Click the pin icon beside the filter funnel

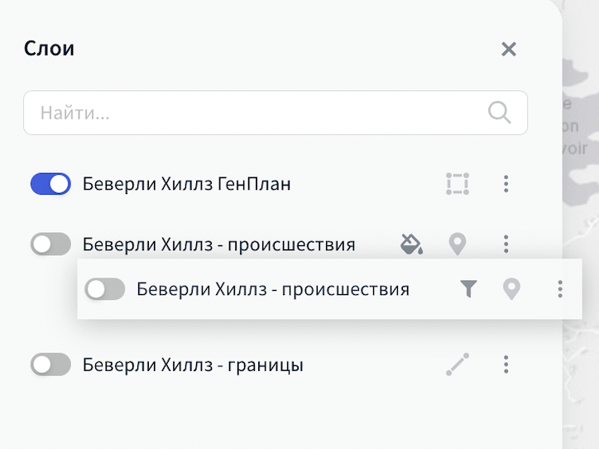click(512, 289)
